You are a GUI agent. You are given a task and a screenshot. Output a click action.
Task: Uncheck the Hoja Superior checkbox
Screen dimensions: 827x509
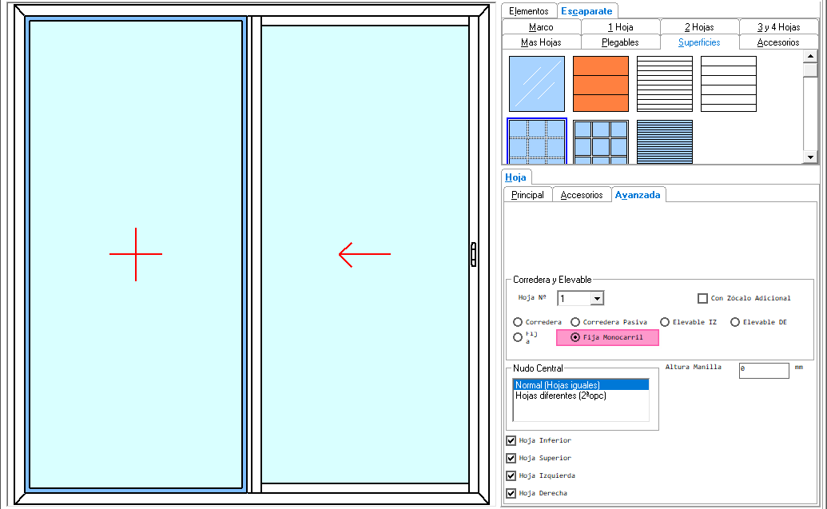point(511,458)
